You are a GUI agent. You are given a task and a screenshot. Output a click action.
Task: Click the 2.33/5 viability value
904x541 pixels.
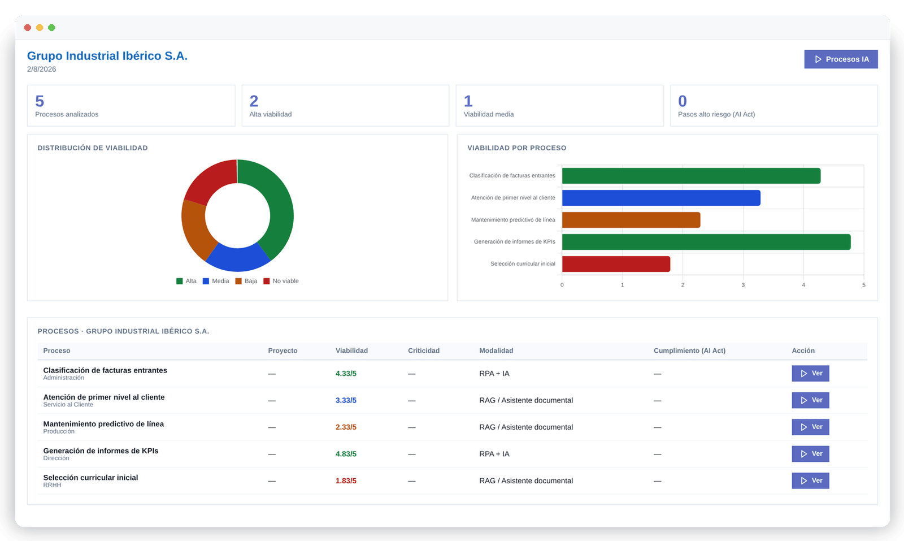click(346, 427)
